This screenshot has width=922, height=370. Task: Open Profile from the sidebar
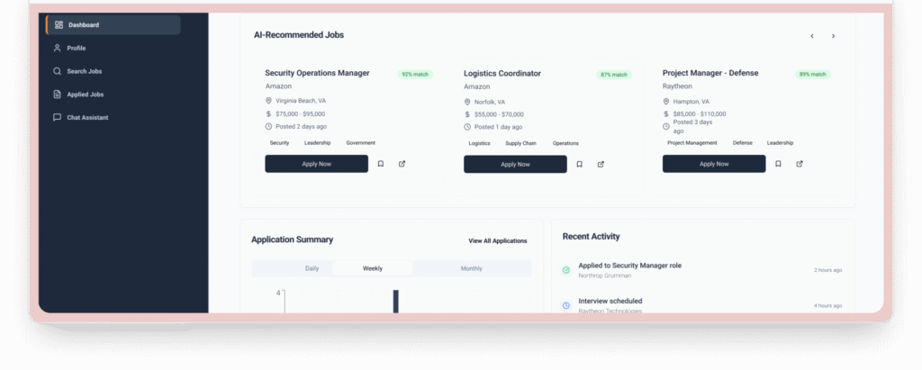pyautogui.click(x=77, y=48)
